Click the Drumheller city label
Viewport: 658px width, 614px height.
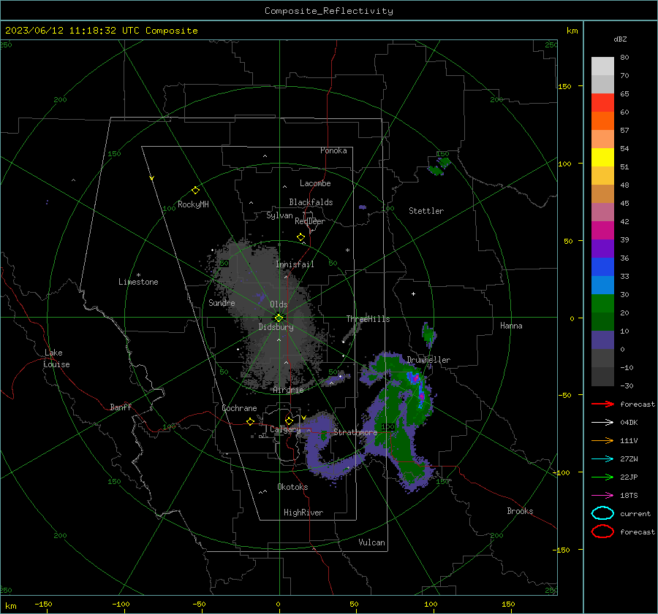point(428,360)
